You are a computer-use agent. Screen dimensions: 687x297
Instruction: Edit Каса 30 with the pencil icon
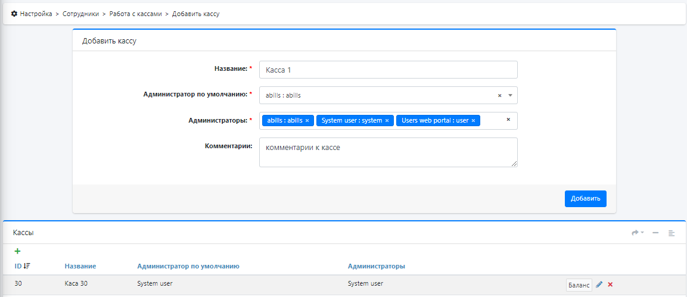point(599,285)
